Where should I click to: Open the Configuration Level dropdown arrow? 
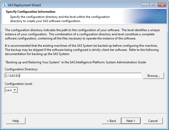[x=15, y=90]
